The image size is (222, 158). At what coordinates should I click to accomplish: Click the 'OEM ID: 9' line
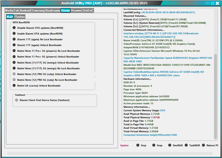point(129,82)
